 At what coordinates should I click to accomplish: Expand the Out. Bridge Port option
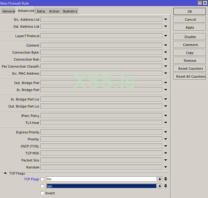point(165,83)
